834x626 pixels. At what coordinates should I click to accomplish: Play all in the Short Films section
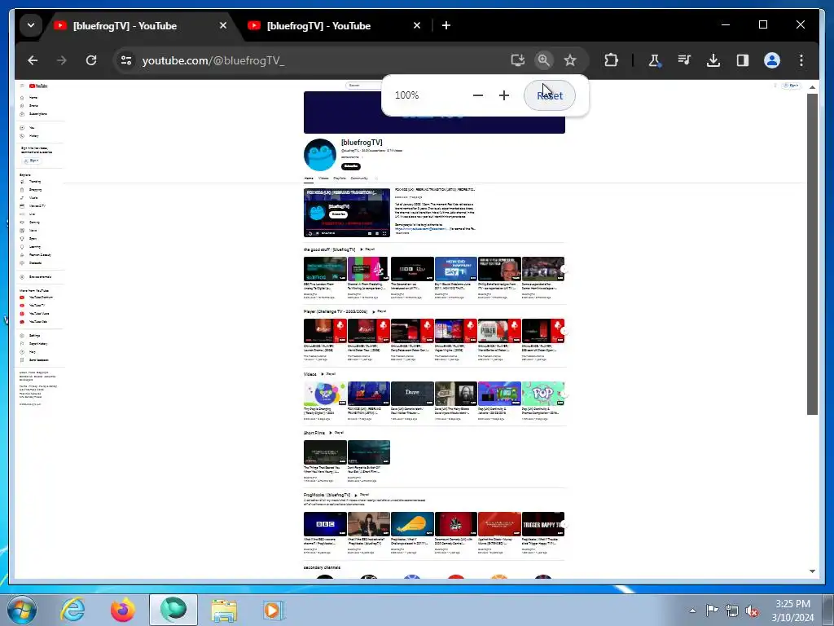click(x=336, y=433)
